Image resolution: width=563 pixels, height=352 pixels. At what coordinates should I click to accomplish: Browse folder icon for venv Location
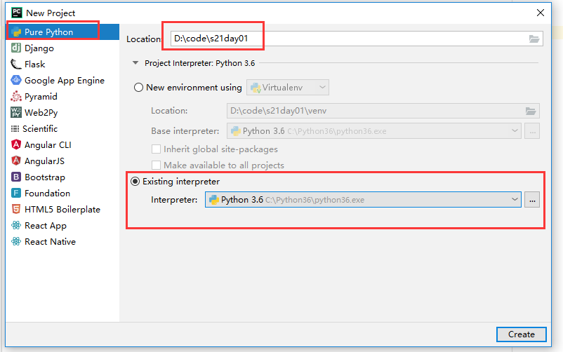(531, 111)
